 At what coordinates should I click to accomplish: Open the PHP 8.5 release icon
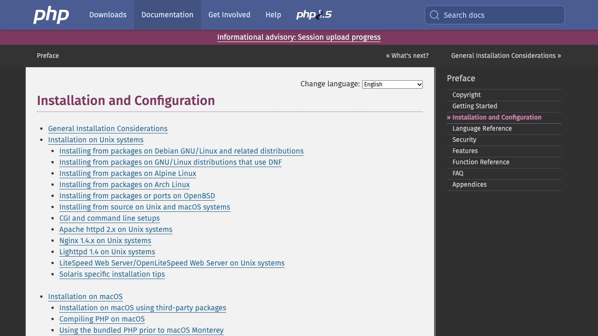point(314,15)
